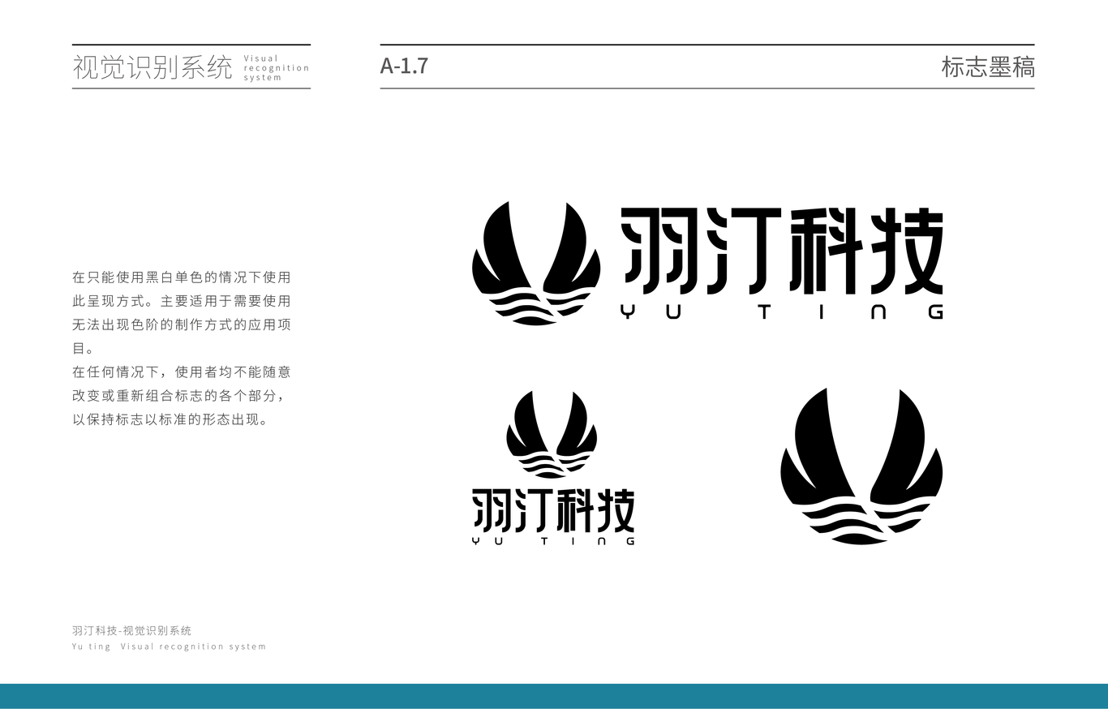Click the large YU TING pinyin lettering

pyautogui.click(x=782, y=312)
